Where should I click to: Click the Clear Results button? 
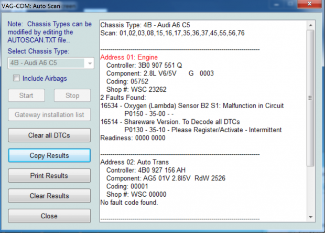pos(49,196)
